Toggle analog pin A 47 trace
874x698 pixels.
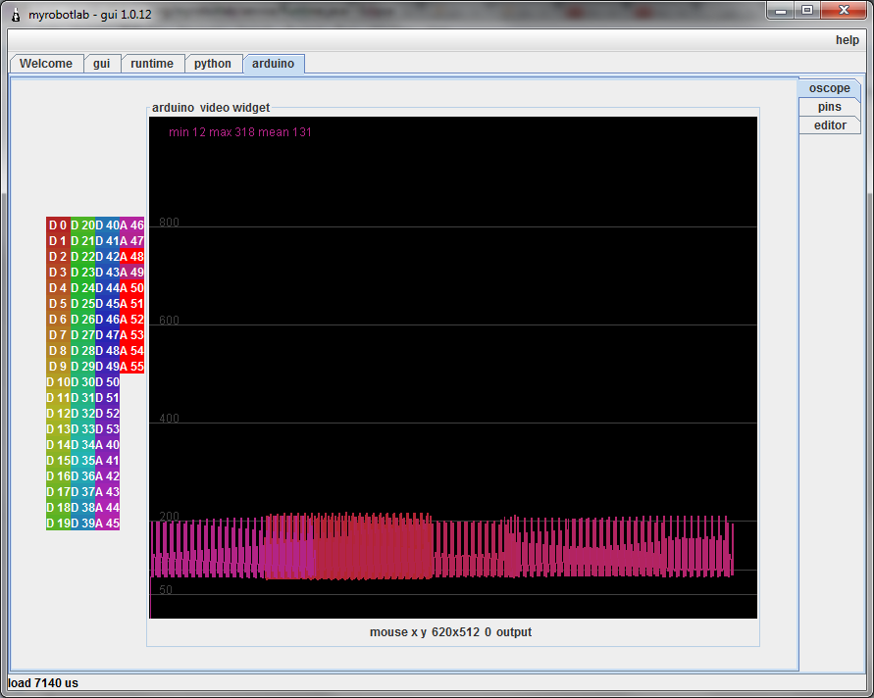coord(132,240)
